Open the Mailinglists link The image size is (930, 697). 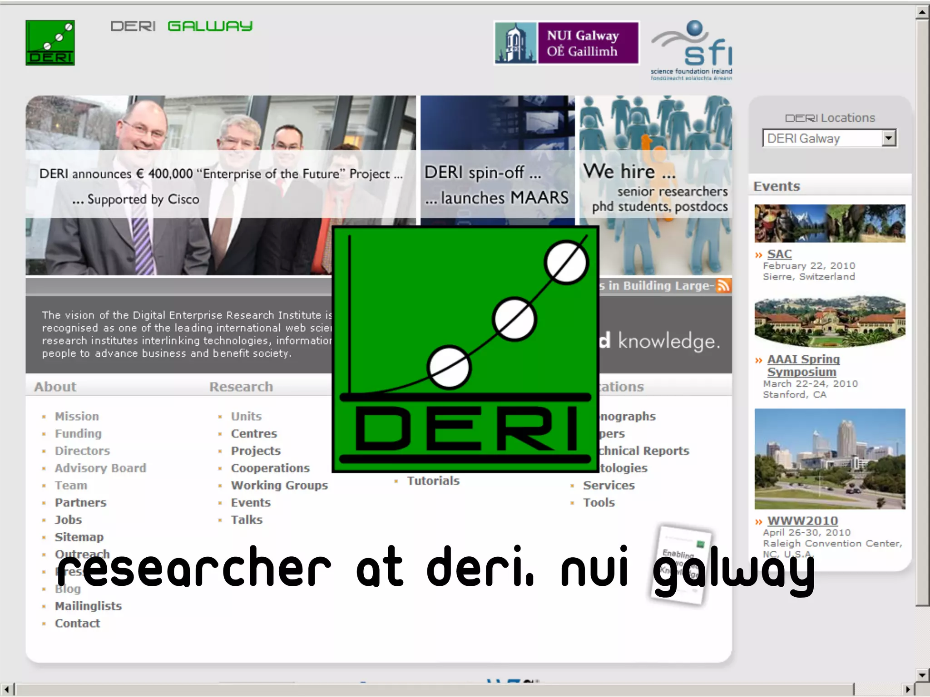point(88,606)
